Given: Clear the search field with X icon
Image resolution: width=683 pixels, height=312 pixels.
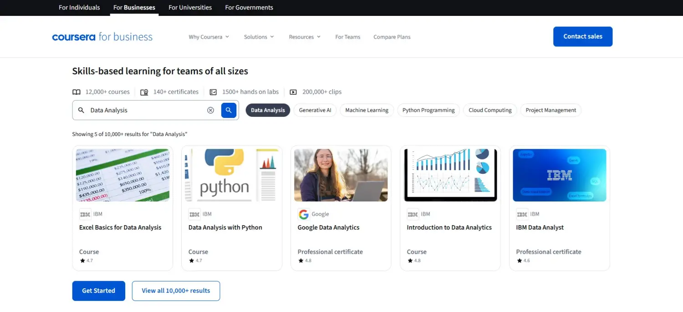Looking at the screenshot, I should (210, 110).
